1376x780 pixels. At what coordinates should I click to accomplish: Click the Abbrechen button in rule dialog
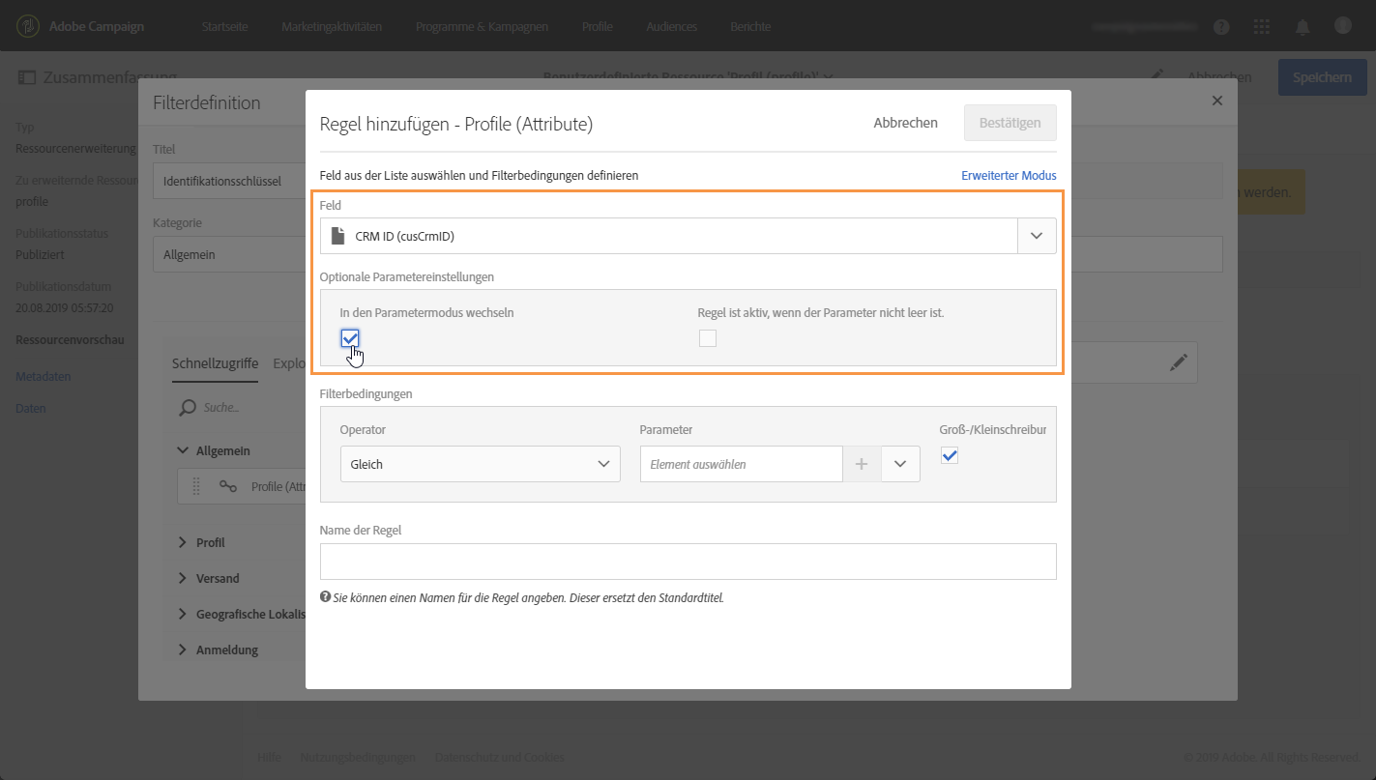(x=905, y=123)
